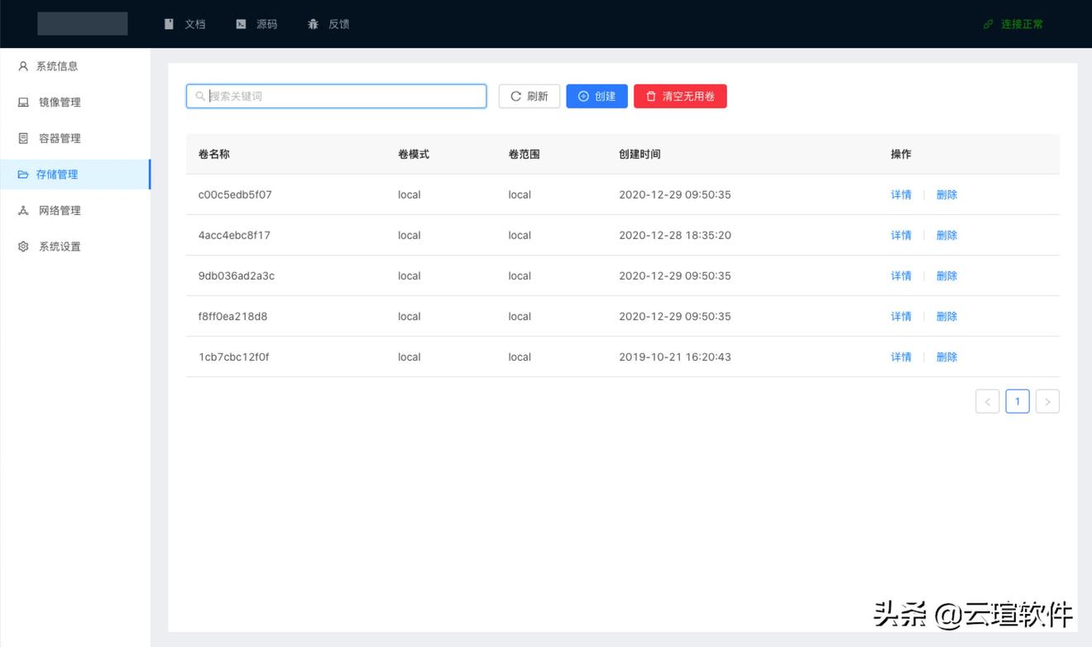This screenshot has height=647, width=1092.
Task: Click the next-page arrow in pagination
Action: [1047, 400]
